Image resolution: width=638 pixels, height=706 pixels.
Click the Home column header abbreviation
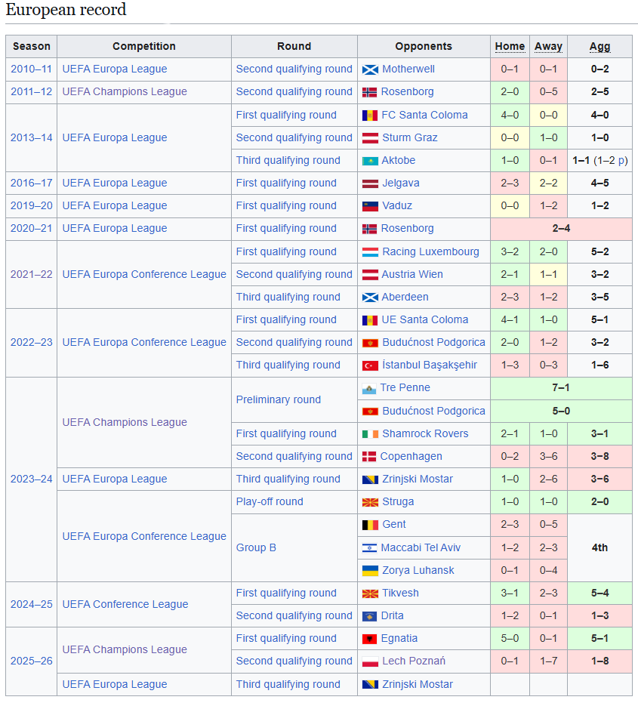[x=510, y=46]
